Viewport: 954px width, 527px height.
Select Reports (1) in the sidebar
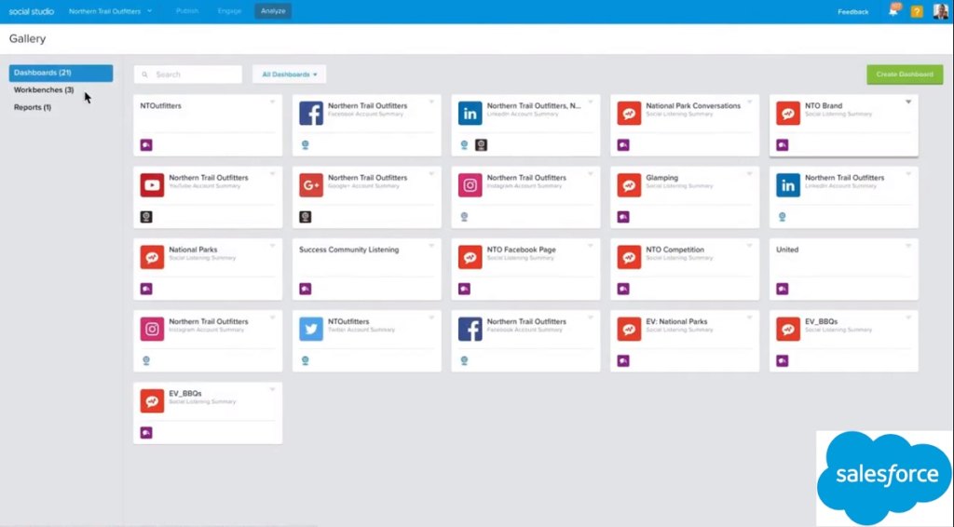click(x=33, y=107)
